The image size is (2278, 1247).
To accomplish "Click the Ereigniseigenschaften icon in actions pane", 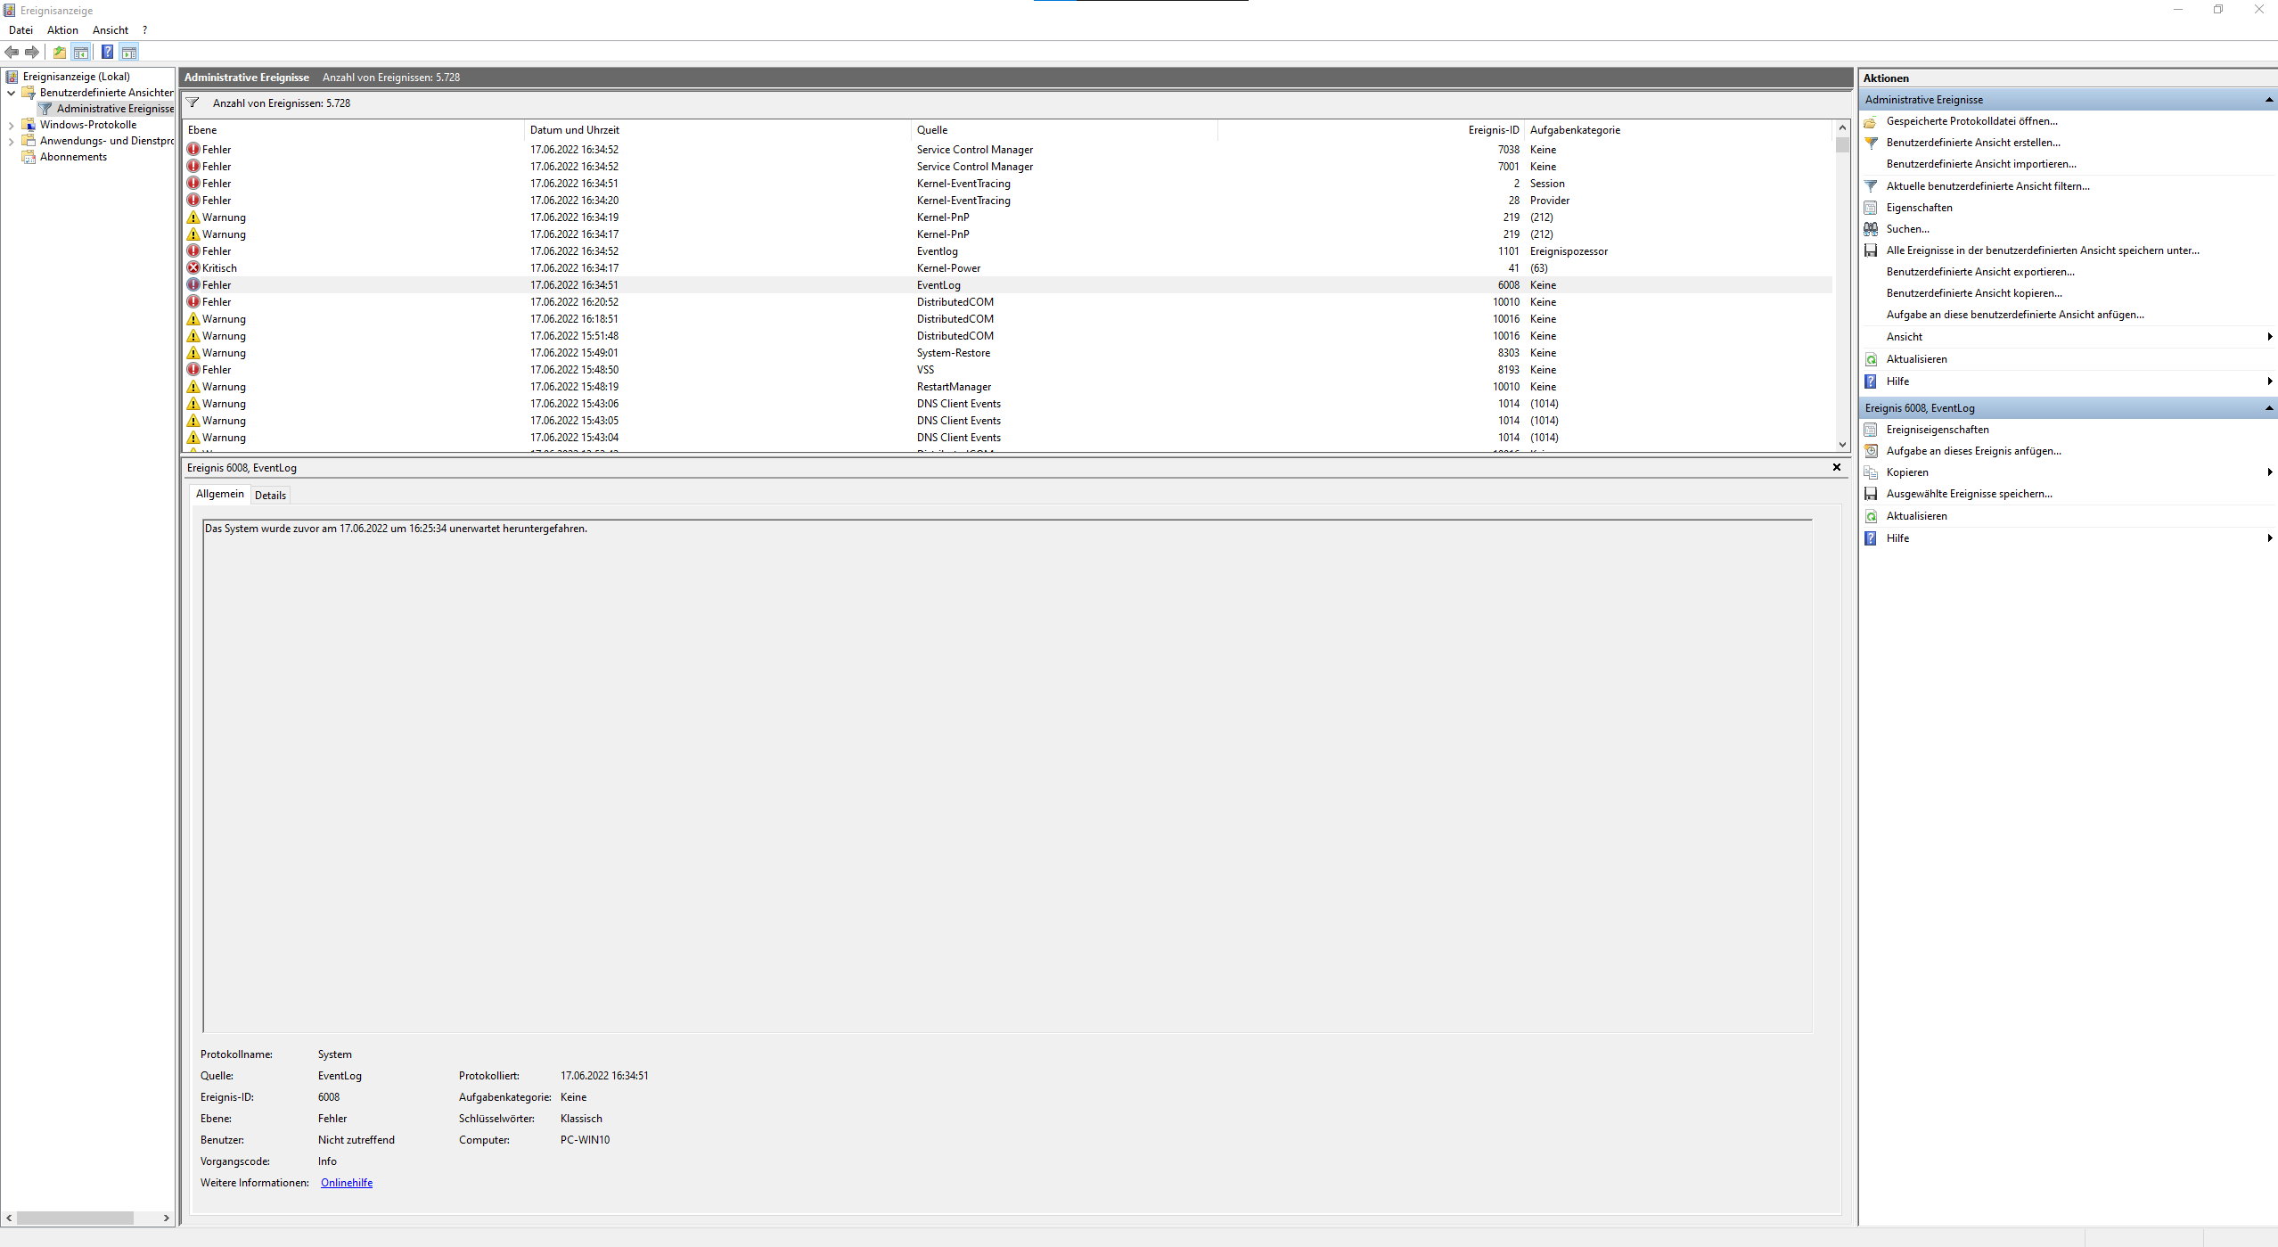I will (1871, 430).
